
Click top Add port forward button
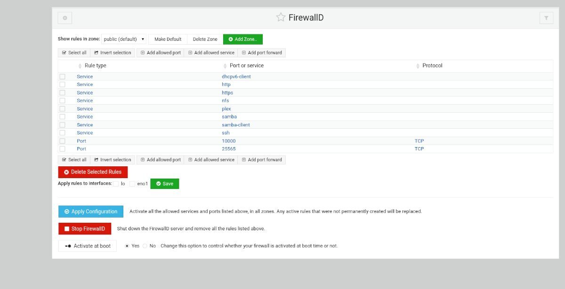pos(261,53)
